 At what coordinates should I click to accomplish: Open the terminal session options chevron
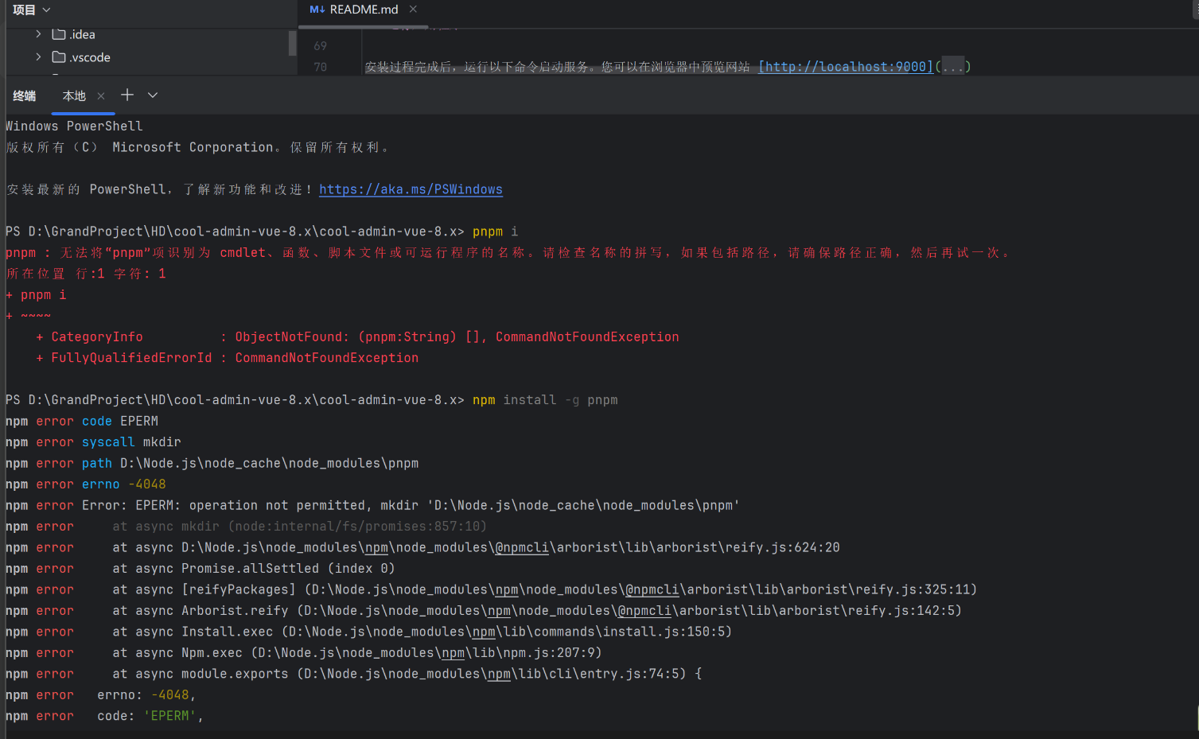[151, 95]
